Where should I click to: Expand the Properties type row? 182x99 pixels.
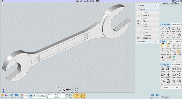(141, 35)
